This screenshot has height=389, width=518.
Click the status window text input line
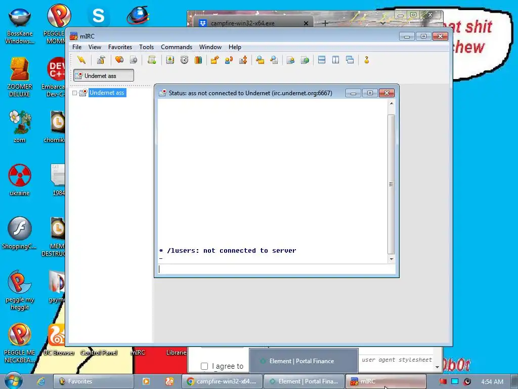[276, 269]
